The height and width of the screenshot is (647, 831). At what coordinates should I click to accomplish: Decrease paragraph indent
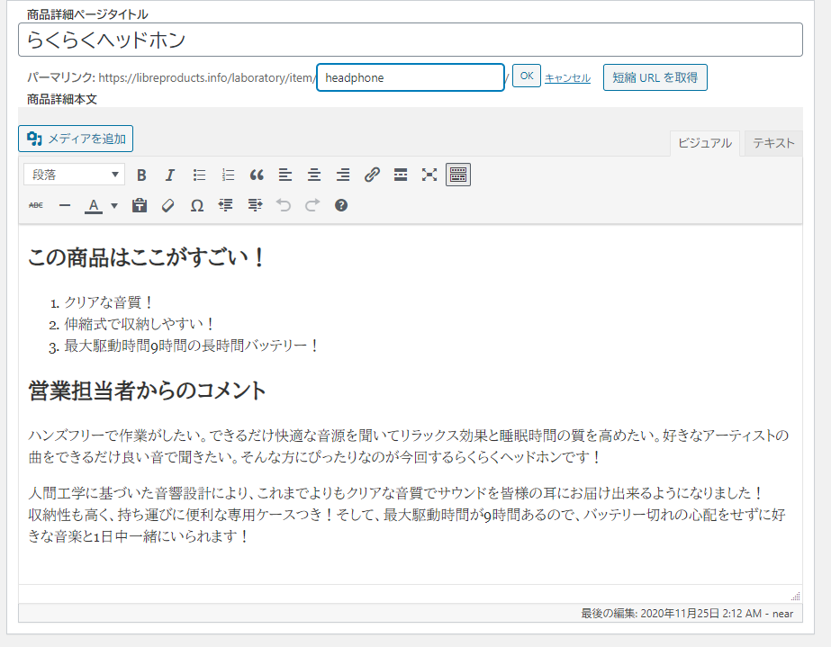[x=226, y=205]
